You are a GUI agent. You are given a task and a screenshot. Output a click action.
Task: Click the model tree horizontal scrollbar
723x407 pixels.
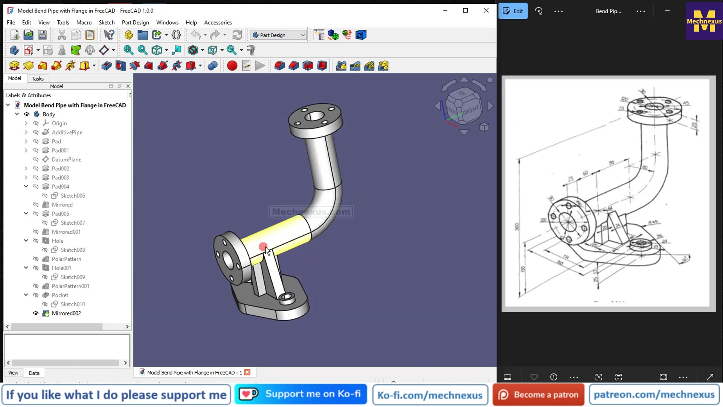pyautogui.click(x=56, y=327)
